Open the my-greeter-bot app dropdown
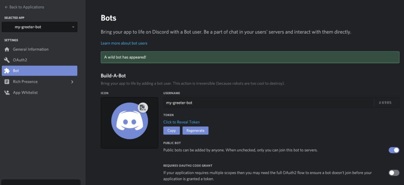The height and width of the screenshot is (185, 404). click(x=39, y=27)
